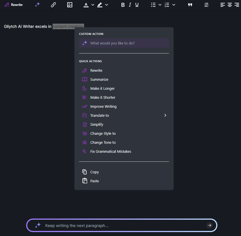Insert a hyperlink using the link icon
Screen dimensions: 241x236
[x=53, y=5]
